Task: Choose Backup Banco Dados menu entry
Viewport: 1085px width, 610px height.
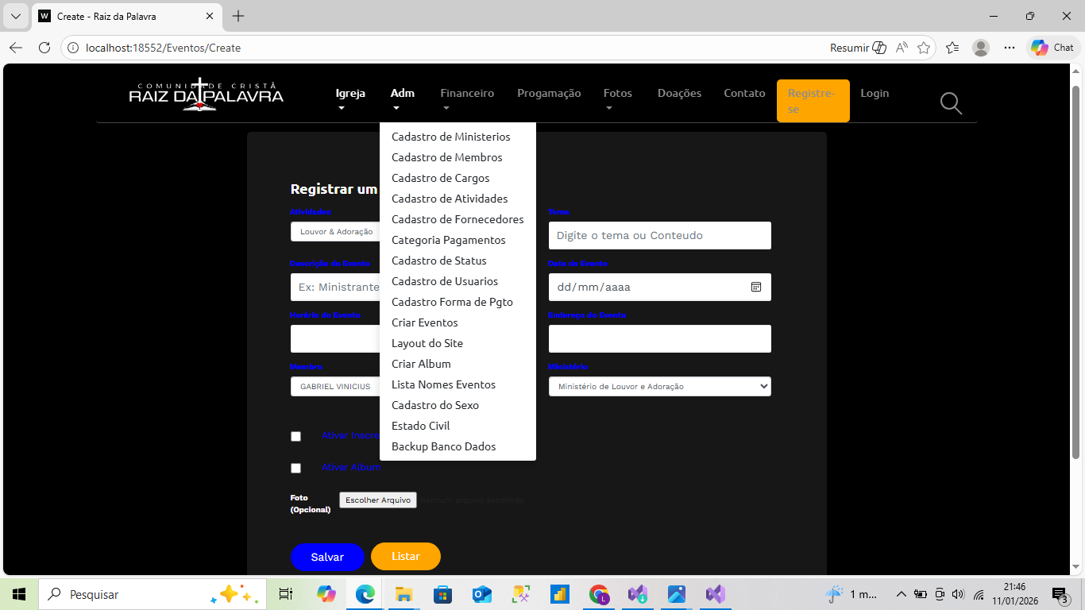Action: [x=443, y=446]
